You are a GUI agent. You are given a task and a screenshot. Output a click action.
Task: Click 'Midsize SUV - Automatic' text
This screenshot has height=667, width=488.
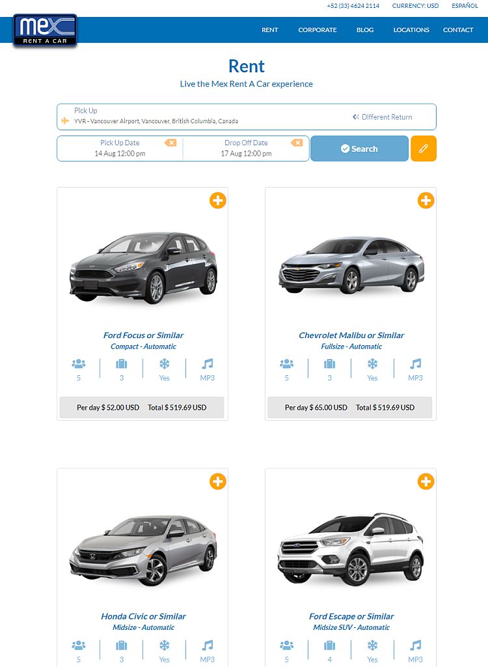(351, 627)
